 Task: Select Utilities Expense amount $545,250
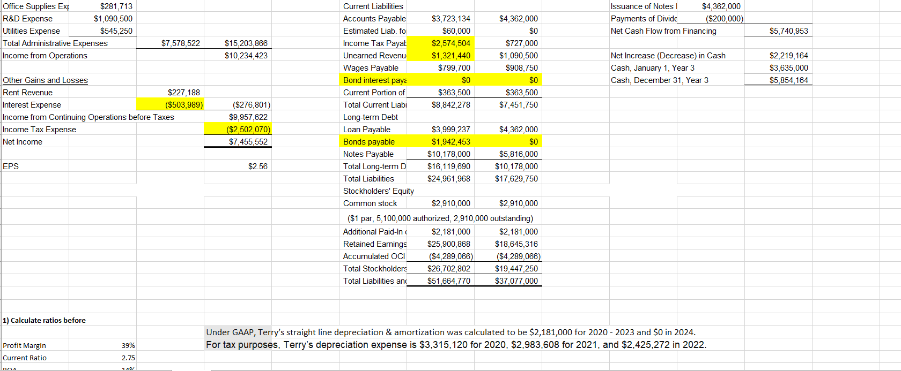pyautogui.click(x=116, y=31)
